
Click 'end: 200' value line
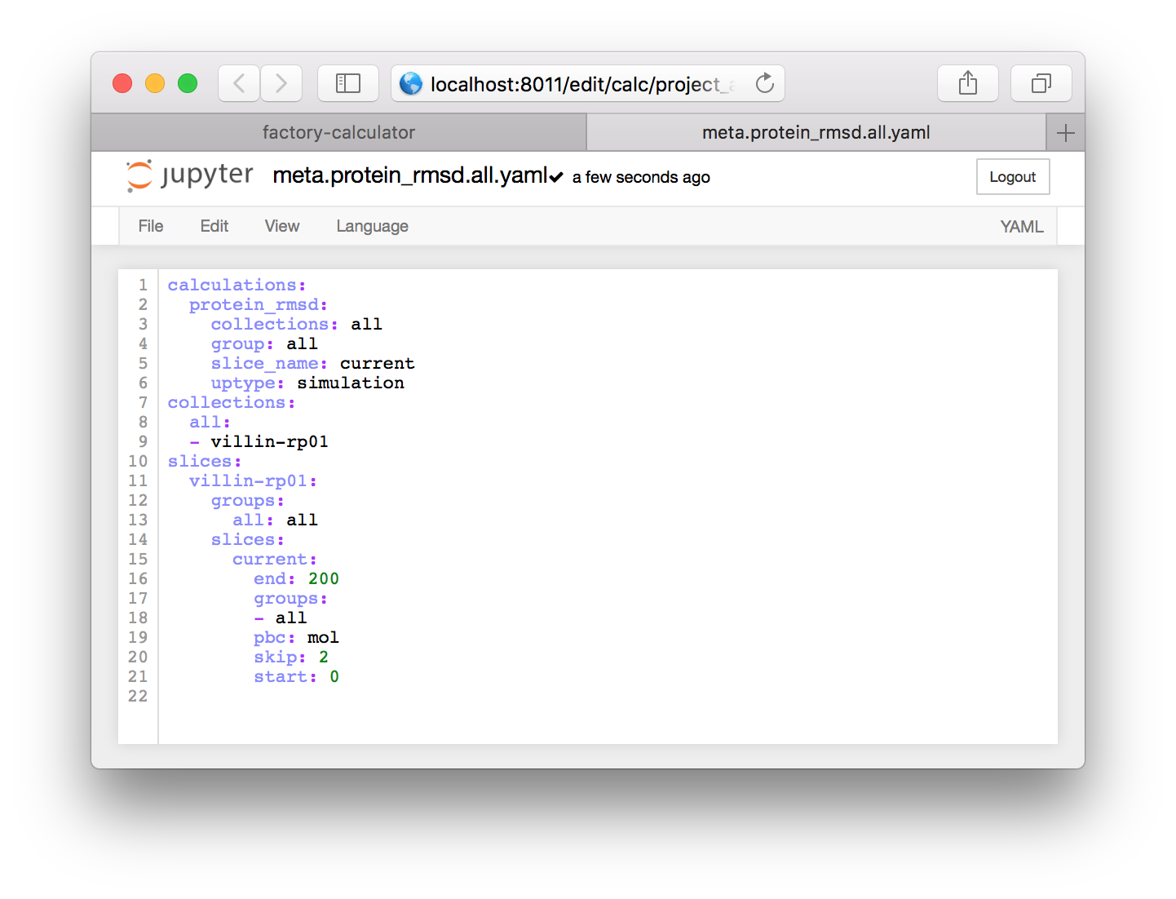(297, 578)
